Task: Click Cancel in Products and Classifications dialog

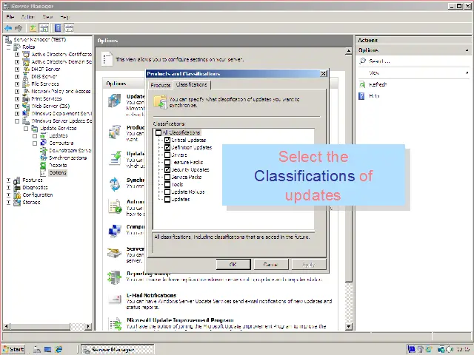Action: [x=271, y=265]
